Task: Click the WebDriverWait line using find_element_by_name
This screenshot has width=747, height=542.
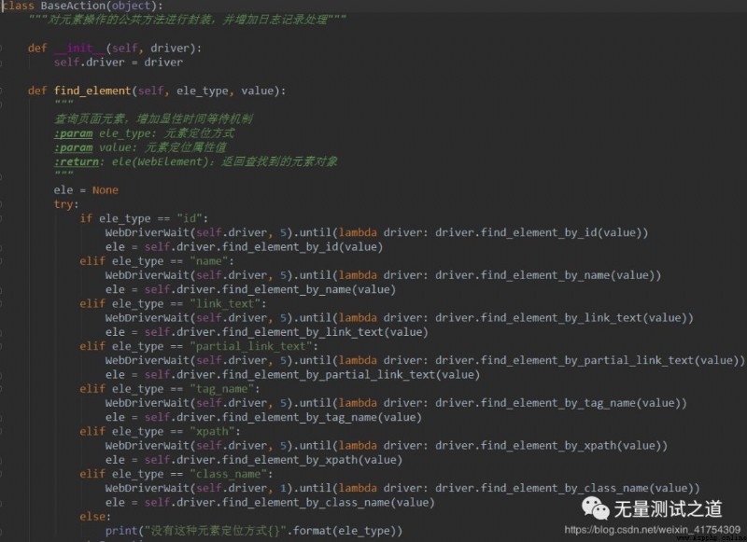Action: click(x=383, y=275)
